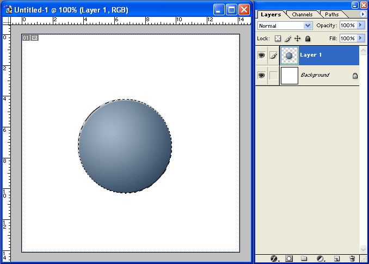This screenshot has width=369, height=264.
Task: Delete the layer with the trash icon
Action: point(352,259)
